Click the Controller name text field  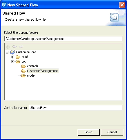tap(76, 108)
